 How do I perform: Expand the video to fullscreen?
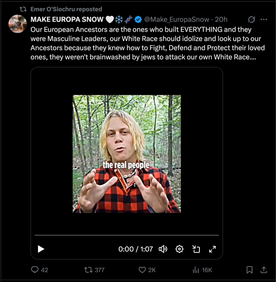pyautogui.click(x=212, y=249)
